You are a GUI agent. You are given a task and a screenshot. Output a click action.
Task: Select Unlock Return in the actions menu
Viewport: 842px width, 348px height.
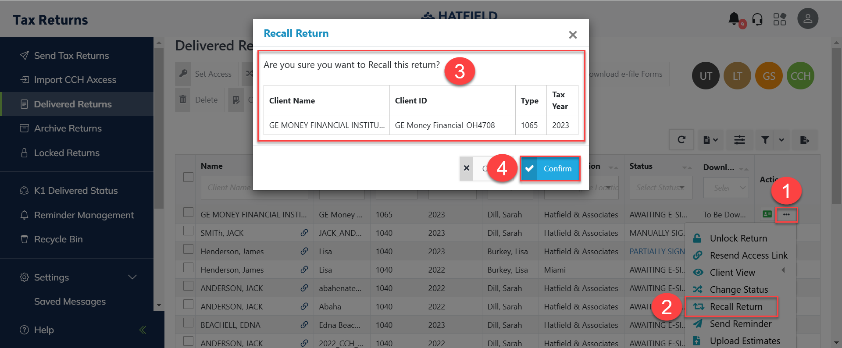pyautogui.click(x=738, y=238)
